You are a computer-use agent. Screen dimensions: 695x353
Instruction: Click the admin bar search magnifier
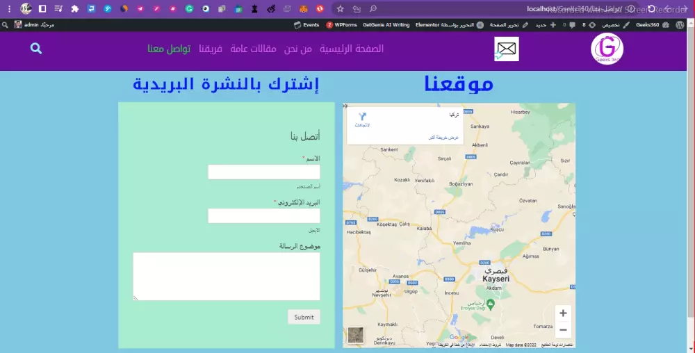[x=5, y=25]
